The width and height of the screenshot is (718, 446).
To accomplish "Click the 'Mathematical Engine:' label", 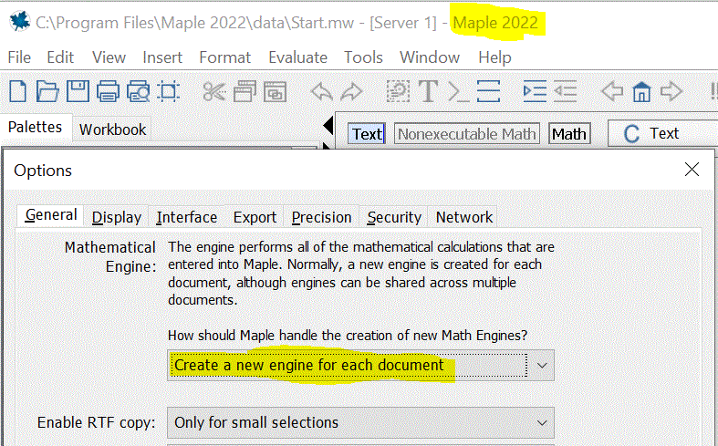I will 110,257.
